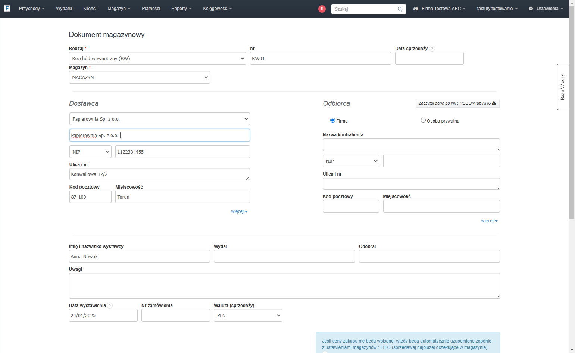Open the faktury.testowanie user menu

coord(497,9)
